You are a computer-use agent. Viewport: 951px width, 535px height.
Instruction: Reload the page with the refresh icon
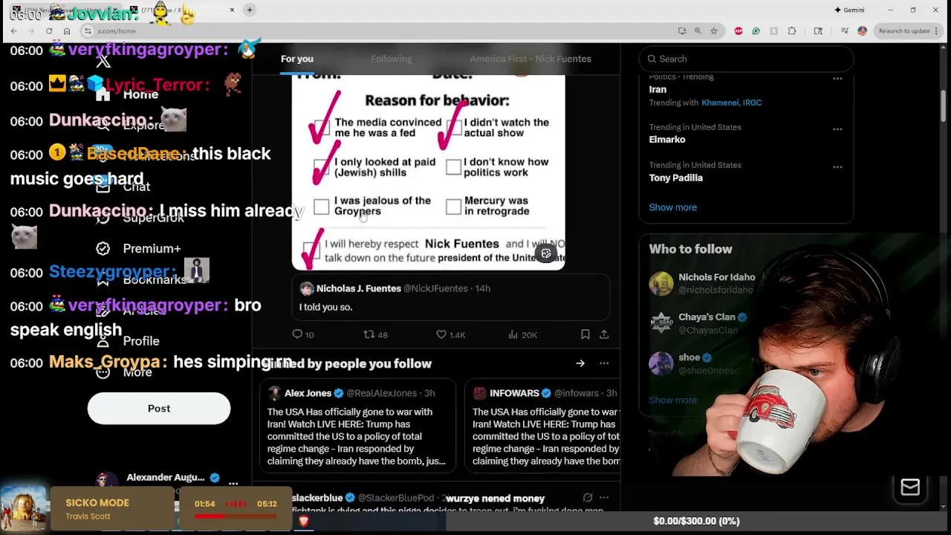(49, 30)
